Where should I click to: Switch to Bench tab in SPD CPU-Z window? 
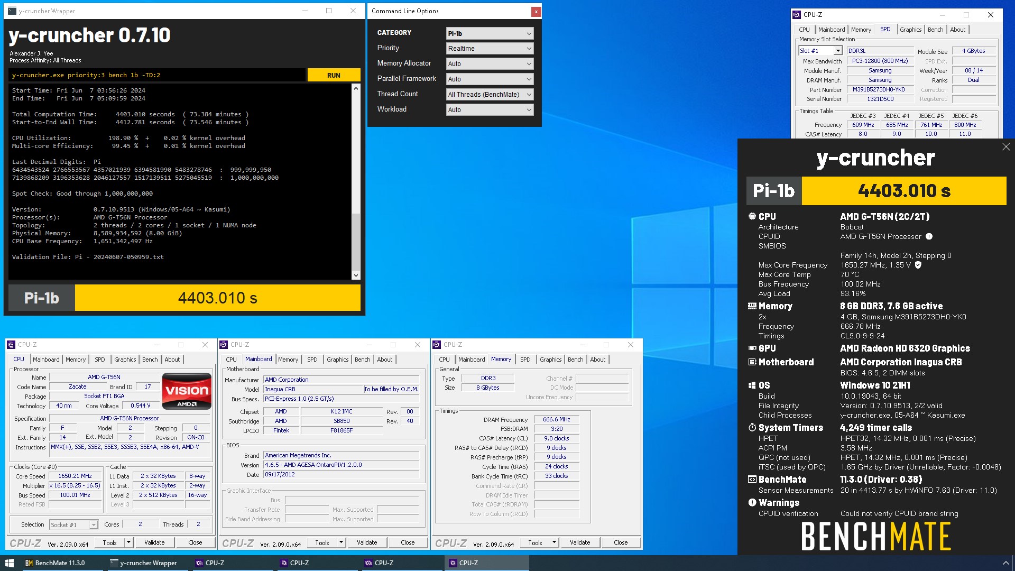[x=935, y=30]
